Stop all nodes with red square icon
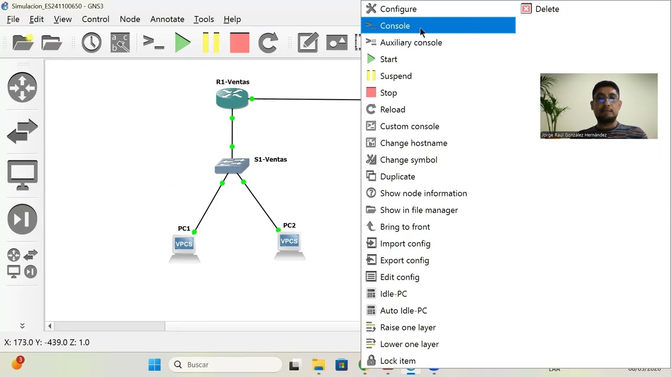Image resolution: width=671 pixels, height=377 pixels. coord(240,42)
